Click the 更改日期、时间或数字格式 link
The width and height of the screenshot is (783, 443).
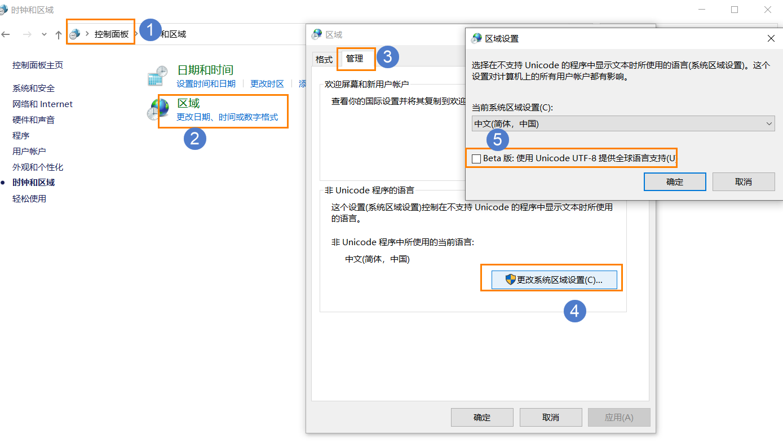(x=227, y=117)
